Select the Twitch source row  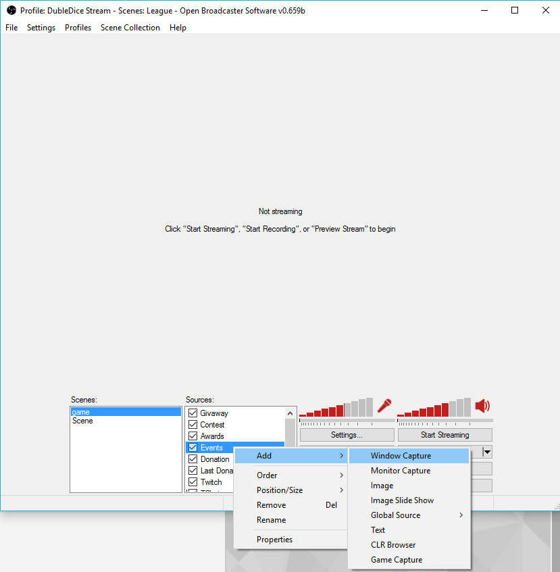point(210,482)
